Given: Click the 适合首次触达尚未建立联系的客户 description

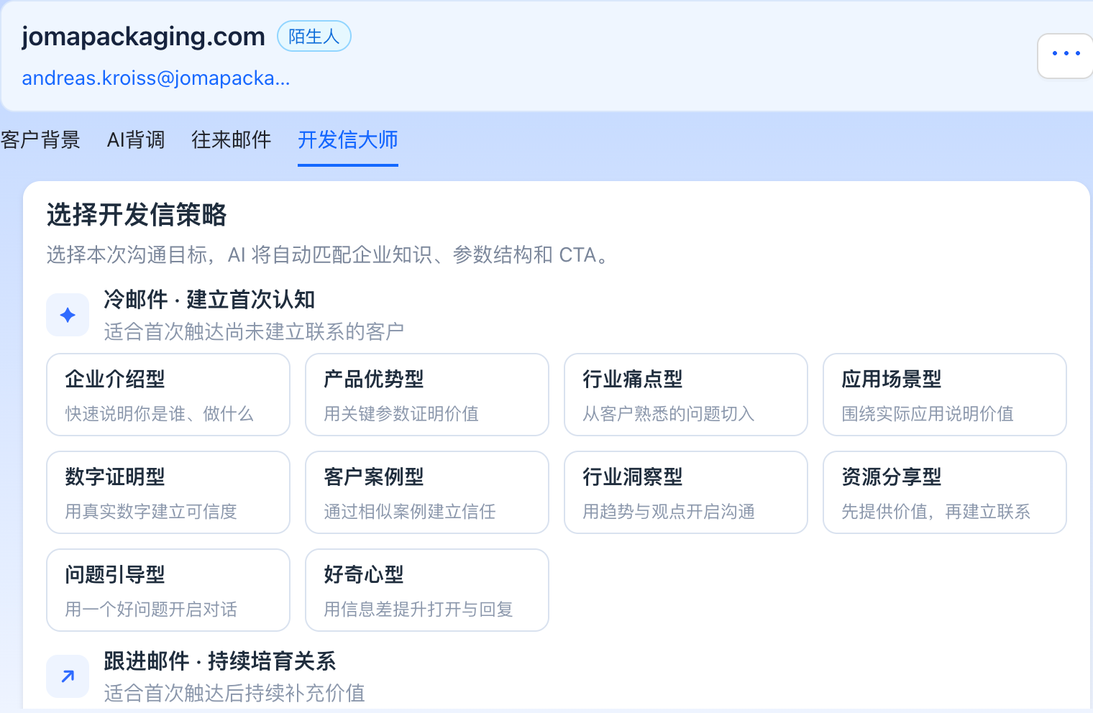Looking at the screenshot, I should point(254,331).
